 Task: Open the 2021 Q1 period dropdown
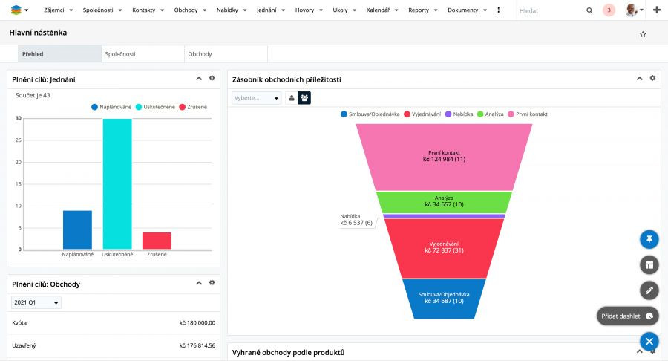(36, 302)
